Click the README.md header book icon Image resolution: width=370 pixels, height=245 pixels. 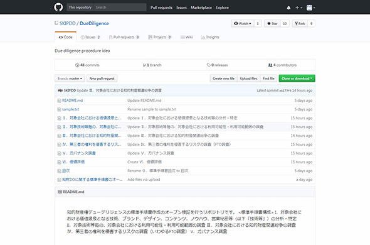click(x=60, y=192)
